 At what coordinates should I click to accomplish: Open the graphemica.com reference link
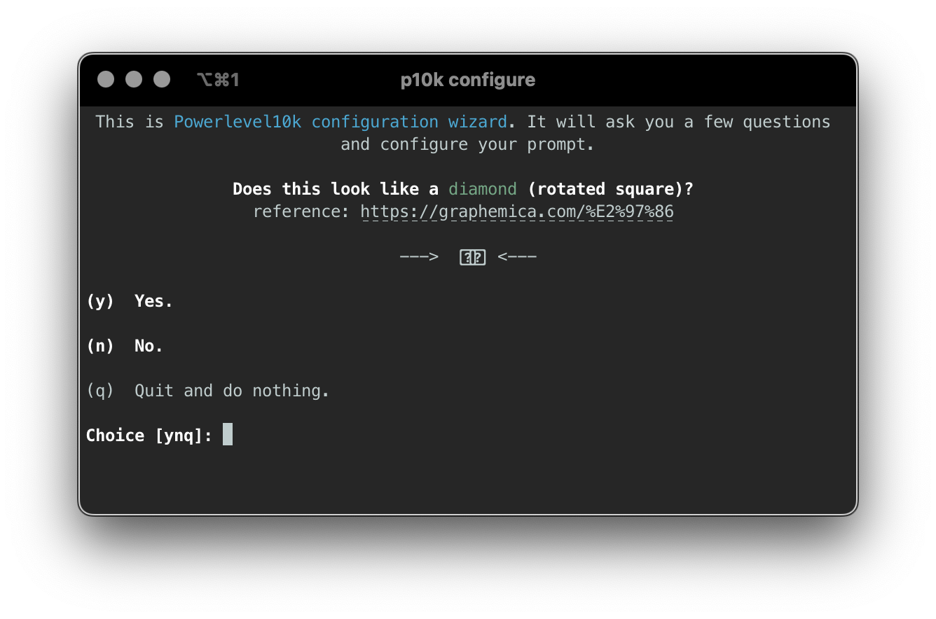coord(516,211)
